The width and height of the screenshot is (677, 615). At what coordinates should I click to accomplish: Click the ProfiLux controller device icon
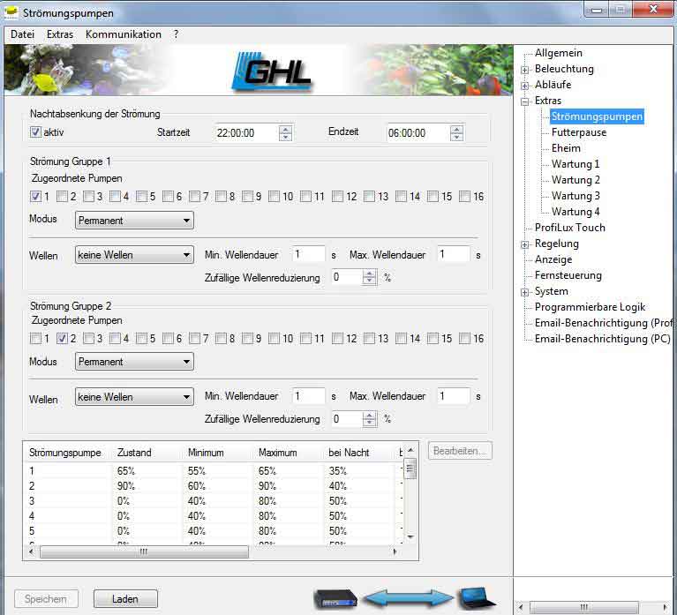[x=335, y=598]
